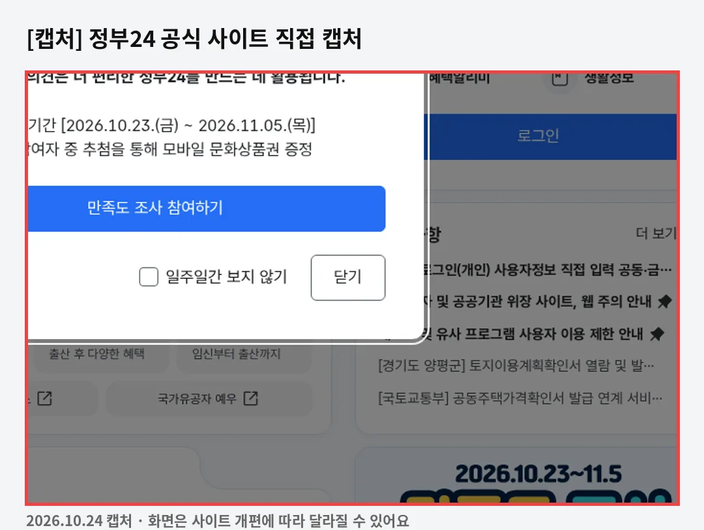704x530 pixels.
Task: Click 국가유공자 예우 external link icon
Action: coord(251,398)
